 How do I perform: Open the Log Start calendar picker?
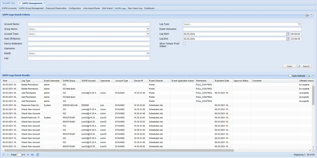(x=288, y=34)
